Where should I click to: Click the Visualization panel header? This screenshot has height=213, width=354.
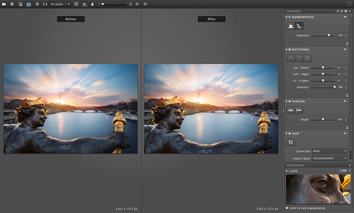tap(297, 165)
